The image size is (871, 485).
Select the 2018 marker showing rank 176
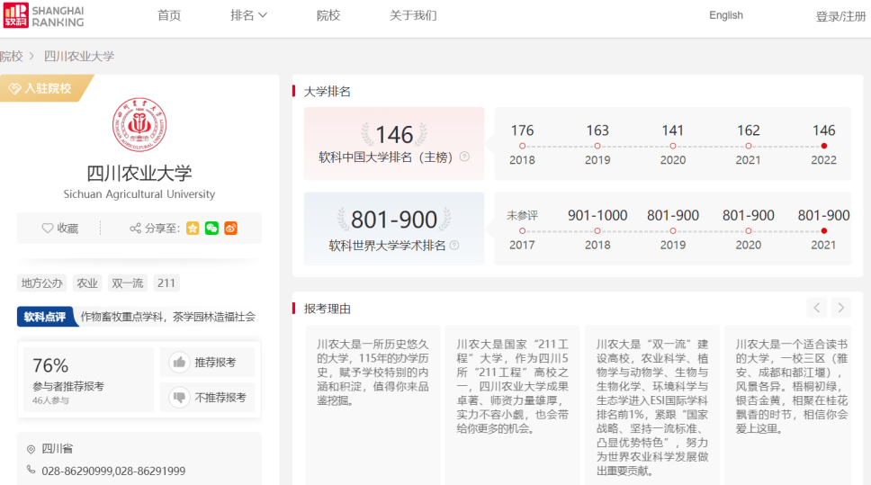(x=522, y=146)
